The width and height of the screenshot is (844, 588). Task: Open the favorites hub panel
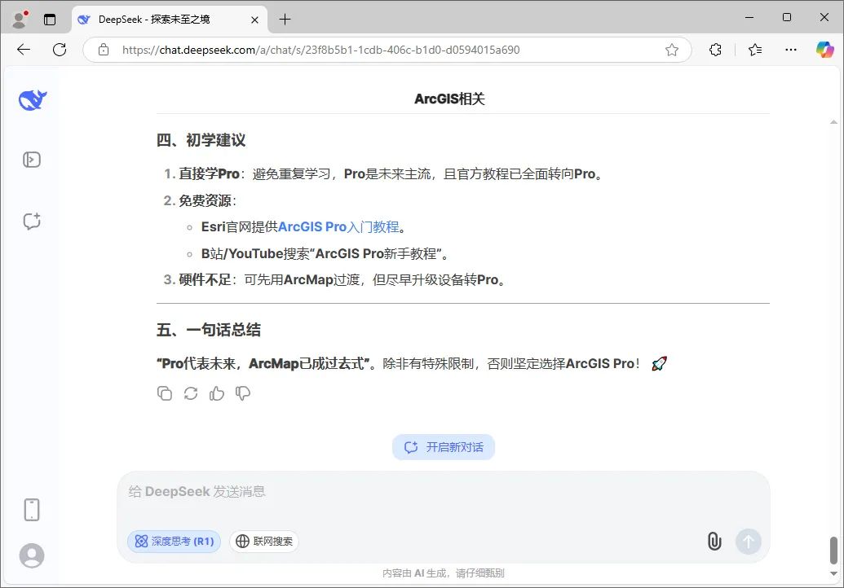(x=754, y=50)
